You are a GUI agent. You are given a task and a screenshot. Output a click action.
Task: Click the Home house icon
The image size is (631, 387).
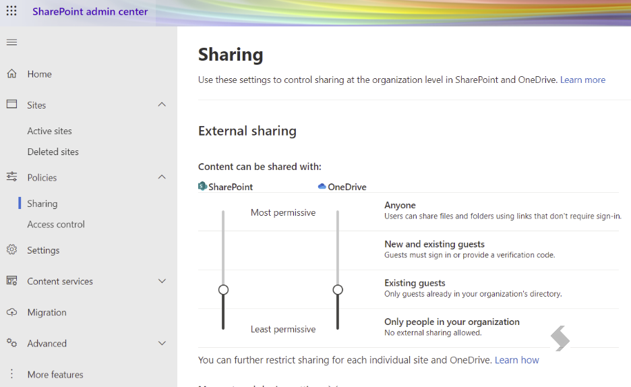pos(11,73)
